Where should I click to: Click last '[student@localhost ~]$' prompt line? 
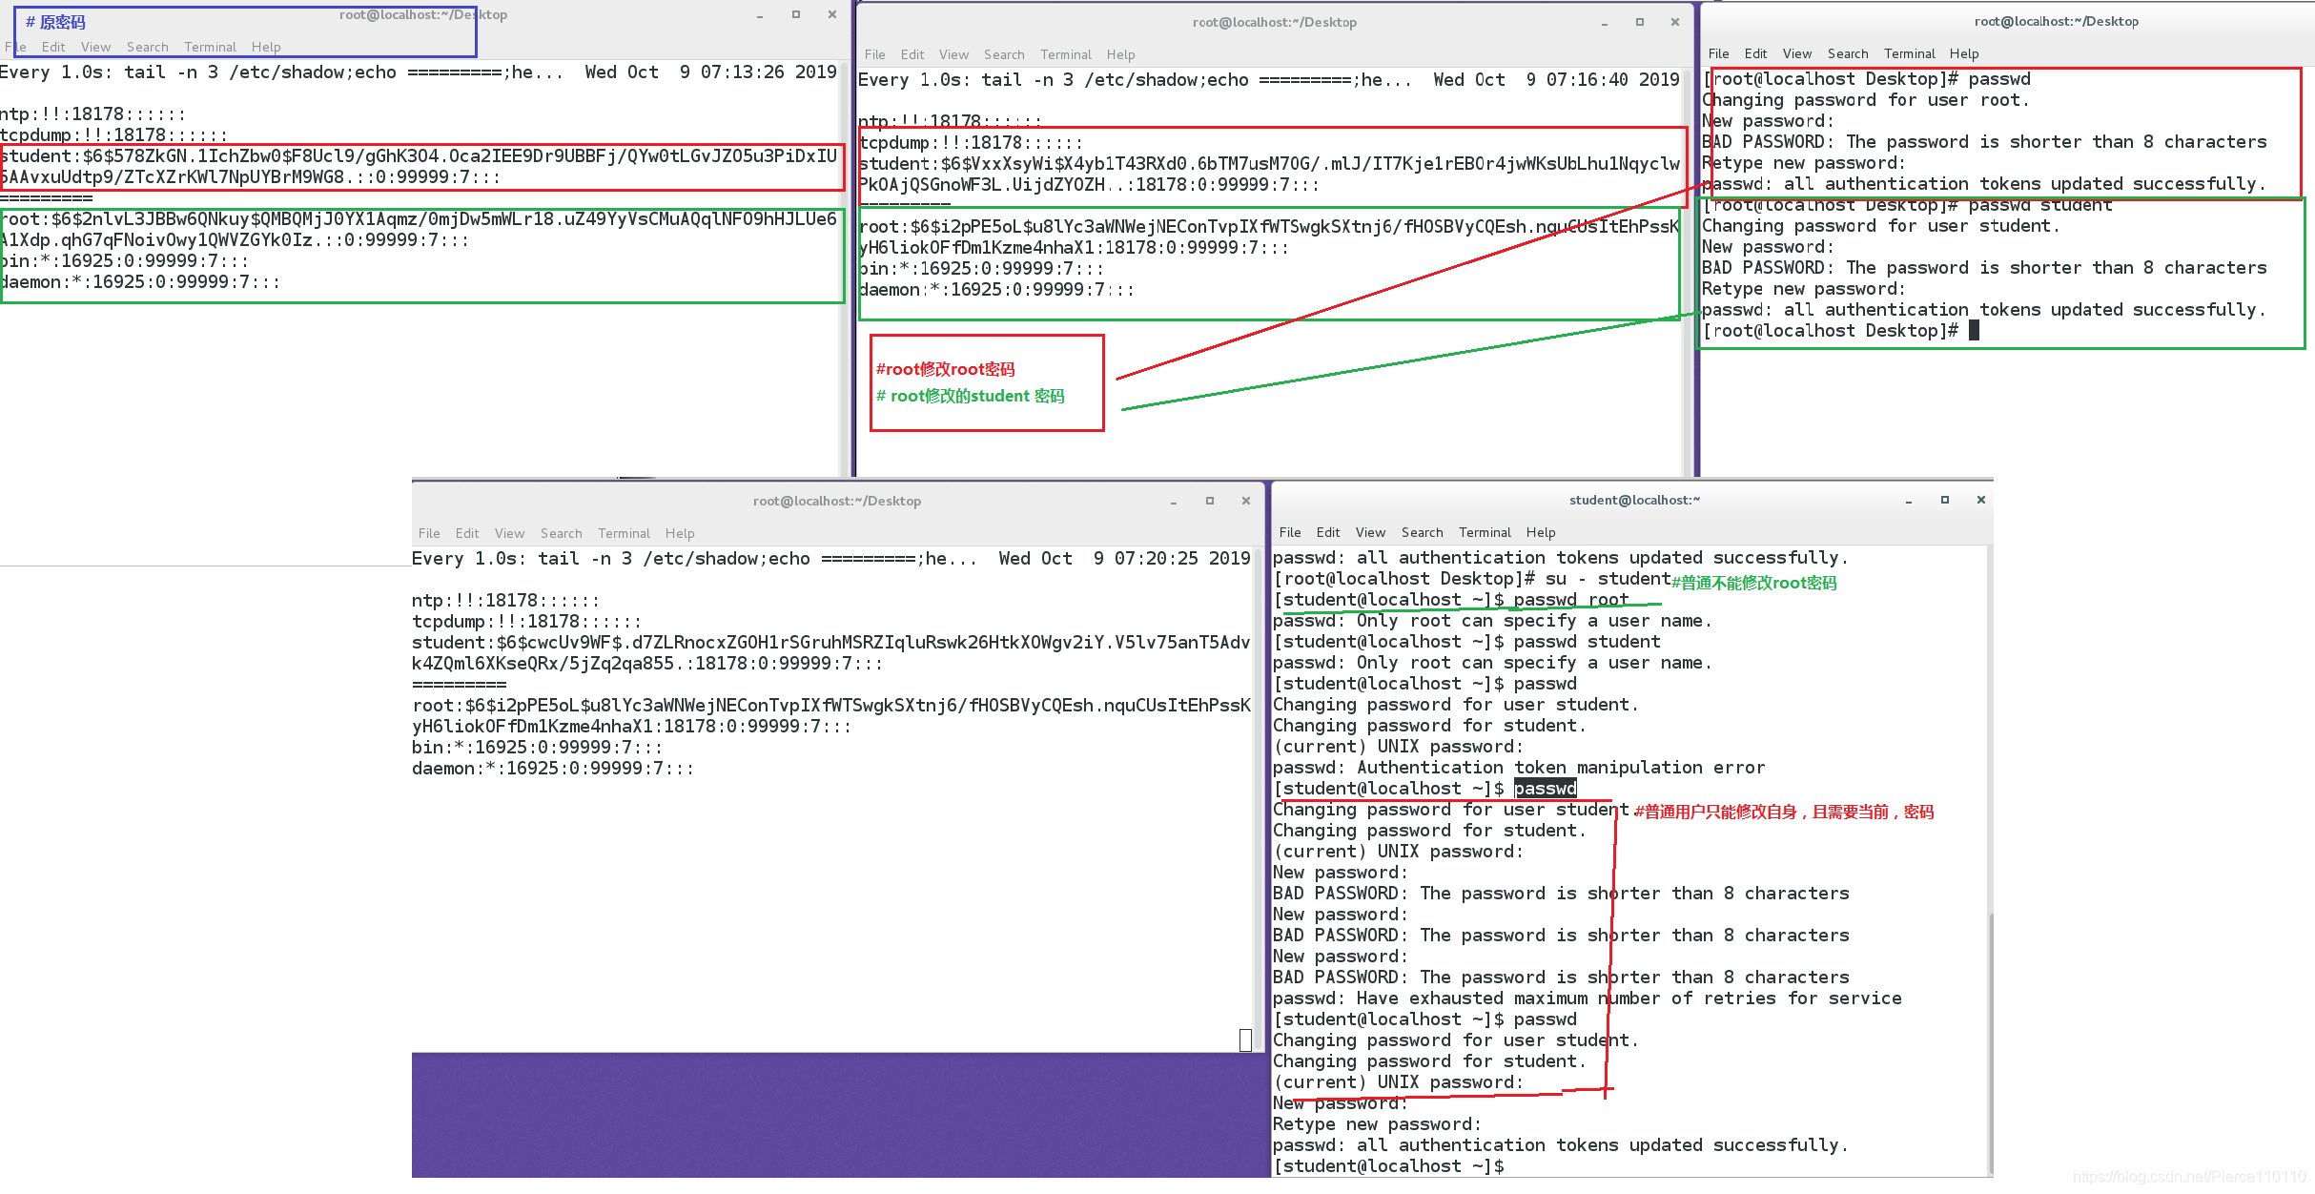1388,1166
